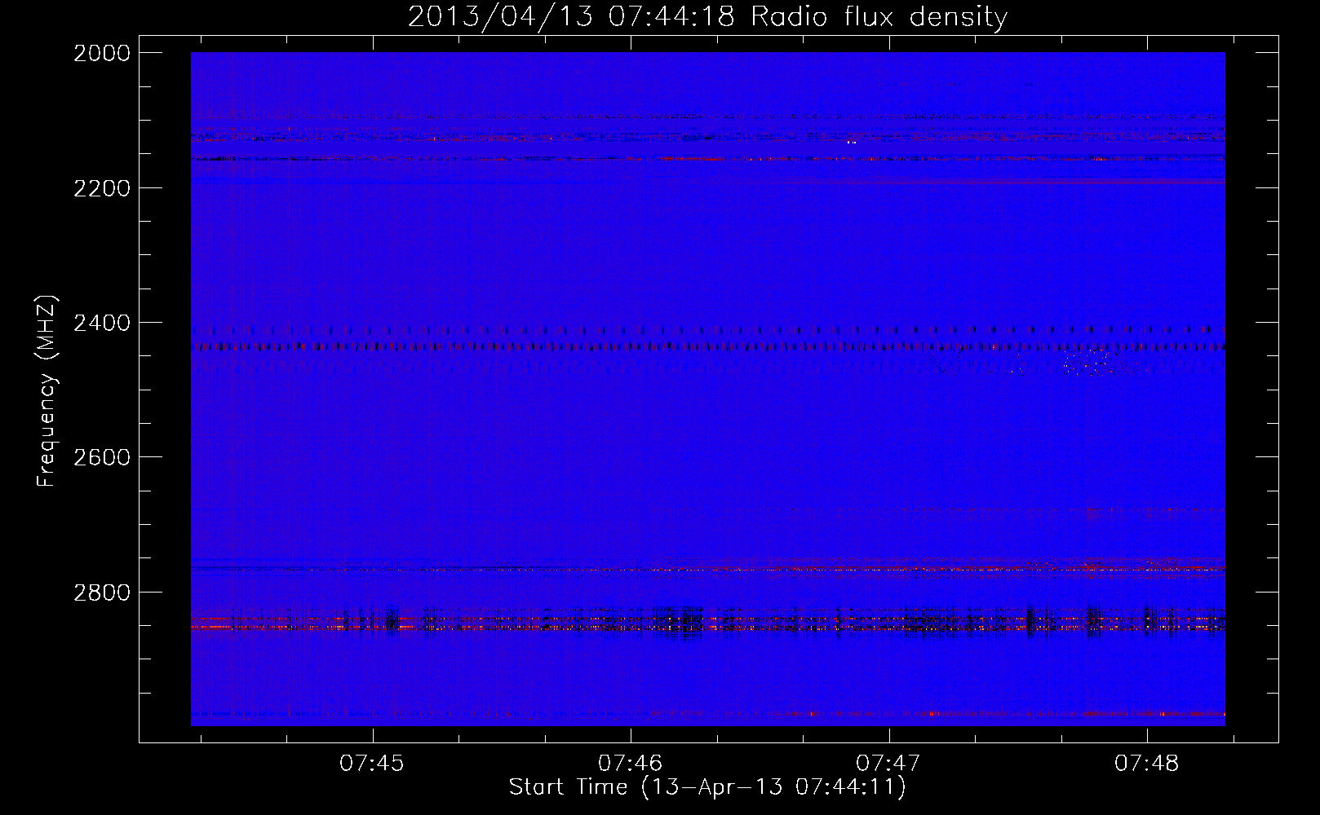Select the 2600 frequency axis label
1320x815 pixels.
tap(102, 457)
